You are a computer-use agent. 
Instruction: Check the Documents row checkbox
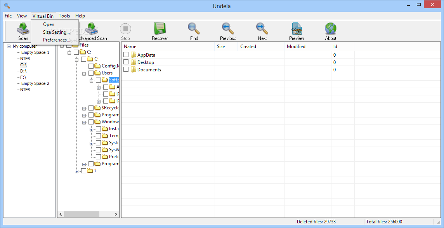click(x=126, y=69)
